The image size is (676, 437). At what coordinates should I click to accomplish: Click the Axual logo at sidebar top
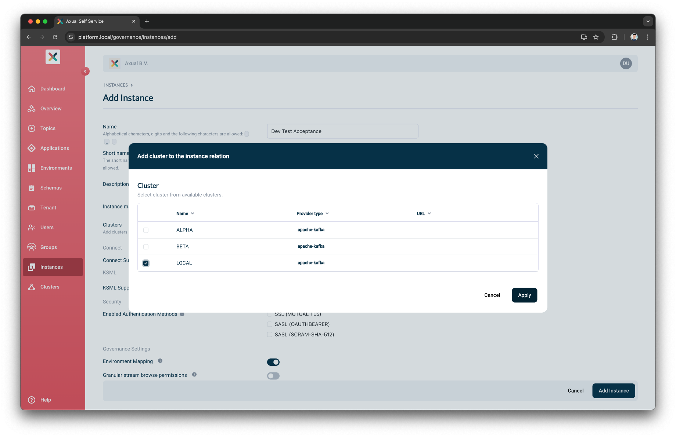coord(53,57)
